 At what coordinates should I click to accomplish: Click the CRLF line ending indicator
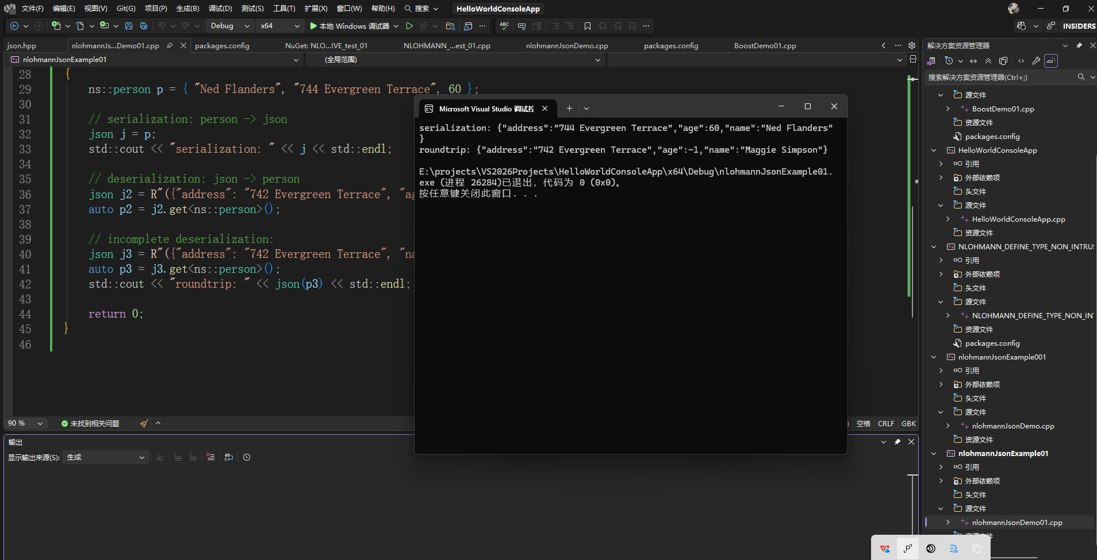coord(886,423)
